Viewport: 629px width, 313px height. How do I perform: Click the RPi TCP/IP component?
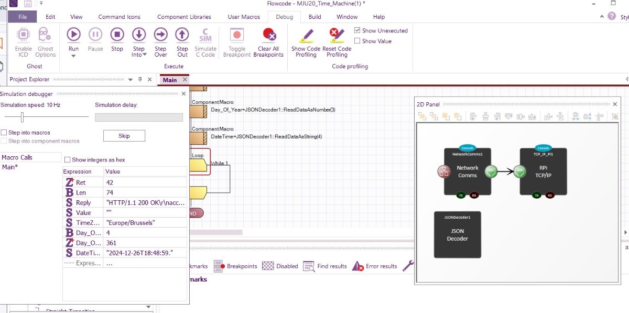(543, 171)
